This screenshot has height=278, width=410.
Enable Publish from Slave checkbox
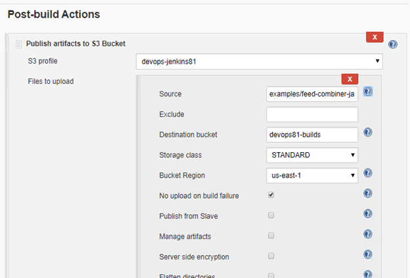pos(271,215)
